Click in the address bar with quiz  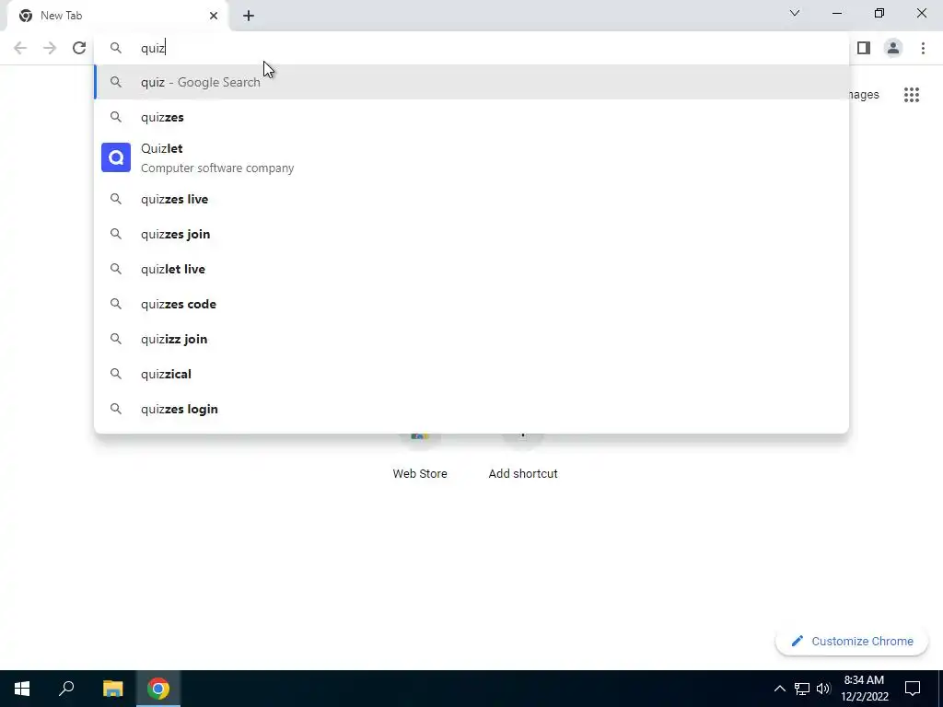(471, 48)
